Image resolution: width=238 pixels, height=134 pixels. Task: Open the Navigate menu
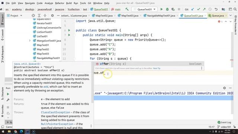pos(30,3)
